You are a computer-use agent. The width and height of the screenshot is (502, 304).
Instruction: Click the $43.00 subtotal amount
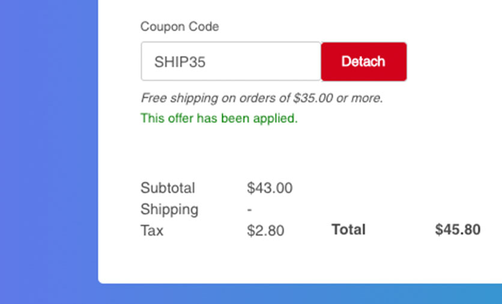(270, 188)
